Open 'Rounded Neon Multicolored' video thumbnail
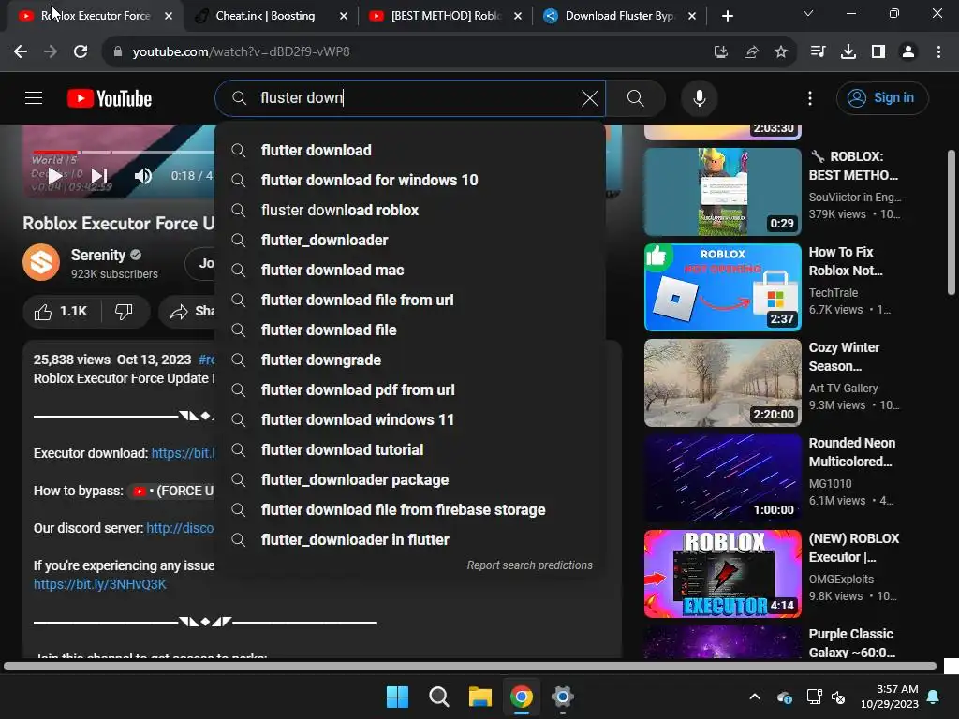This screenshot has height=719, width=959. coord(723,477)
